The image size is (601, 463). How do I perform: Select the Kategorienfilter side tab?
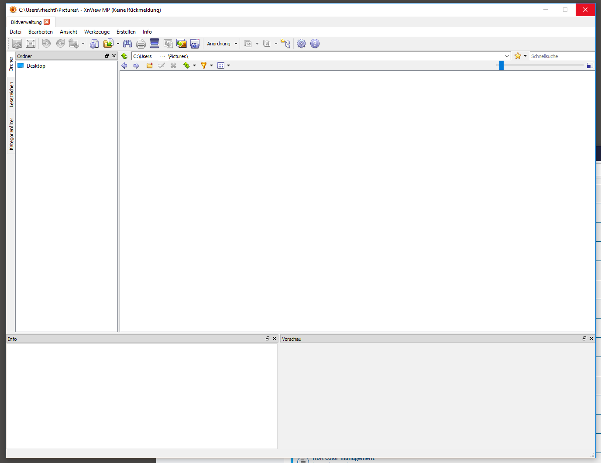coord(11,134)
